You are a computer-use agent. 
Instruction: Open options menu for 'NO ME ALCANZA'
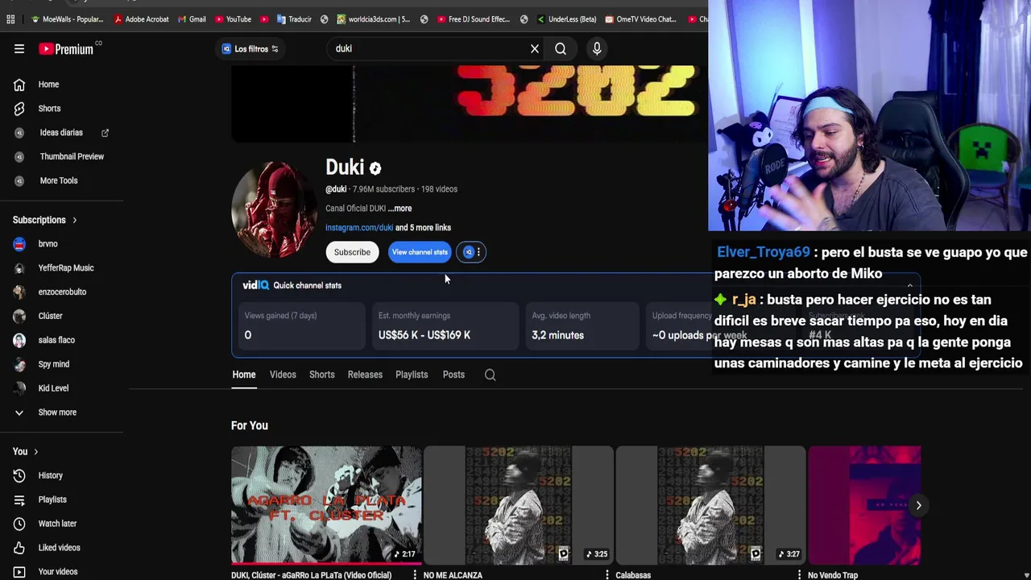coord(607,574)
